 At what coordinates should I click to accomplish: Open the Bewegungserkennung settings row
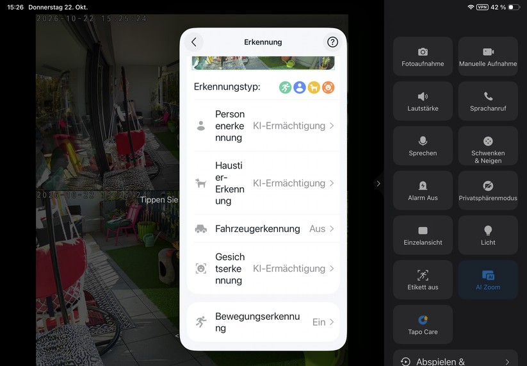[x=263, y=322]
